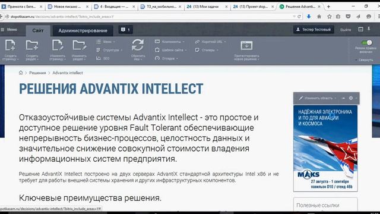Open the Advantix intellect breadcrumb link

(68, 73)
